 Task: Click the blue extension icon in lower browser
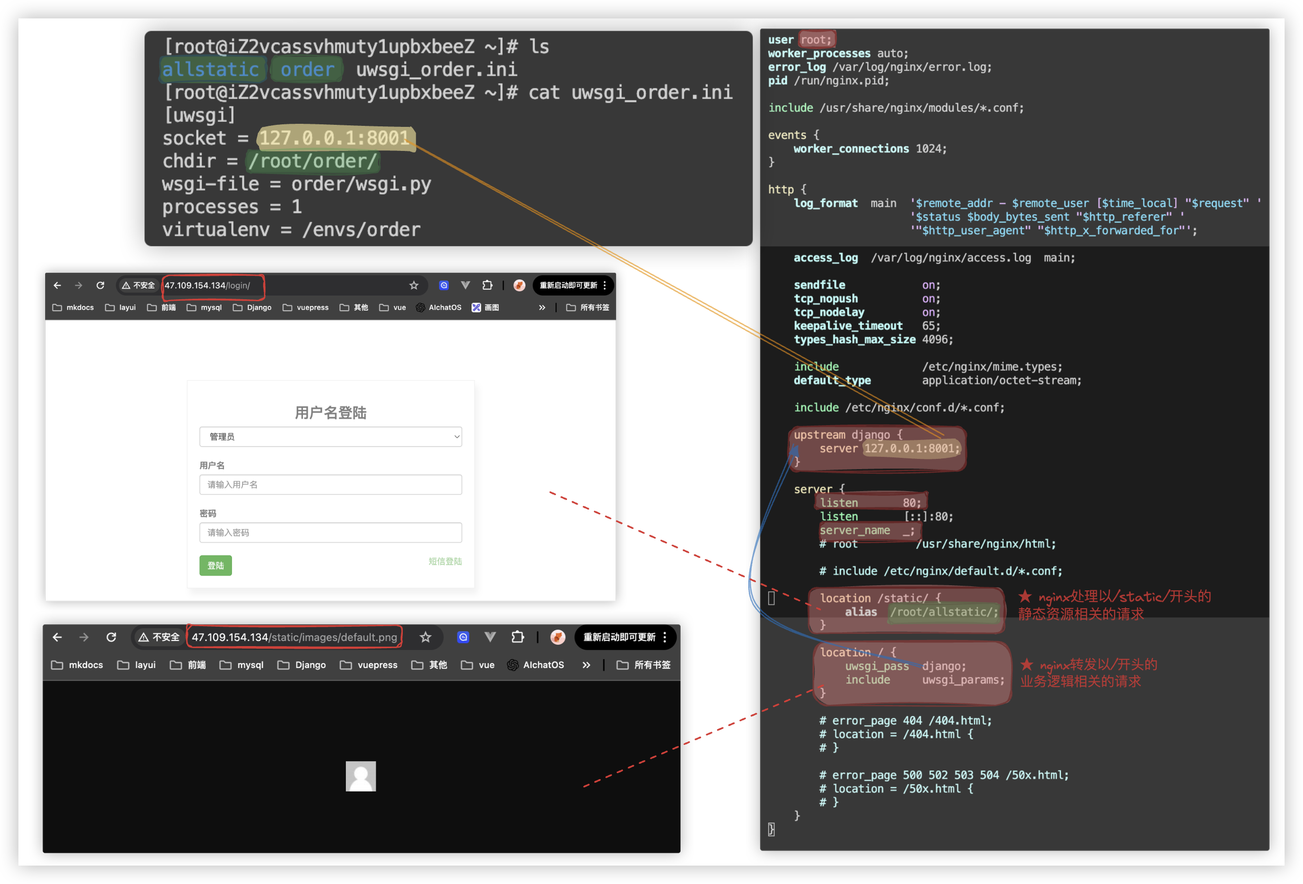463,637
